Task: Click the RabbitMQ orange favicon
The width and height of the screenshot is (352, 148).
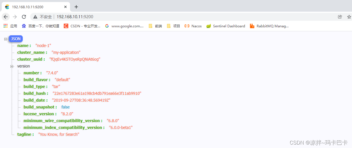Action: tap(252, 26)
